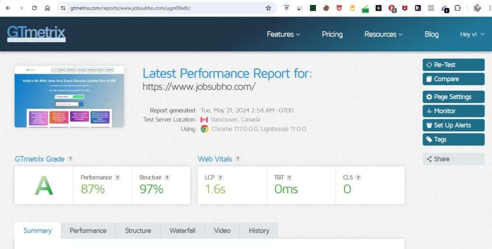
Task: Switch to the Summary tab
Action: [37, 231]
